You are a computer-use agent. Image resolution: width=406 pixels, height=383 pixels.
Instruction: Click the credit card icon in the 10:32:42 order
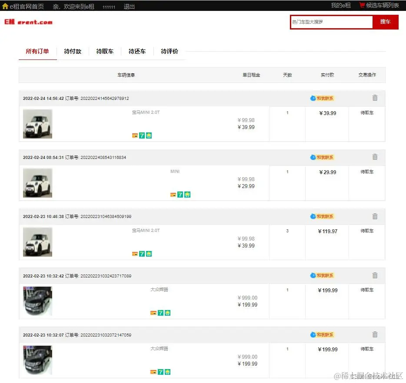[x=153, y=313]
